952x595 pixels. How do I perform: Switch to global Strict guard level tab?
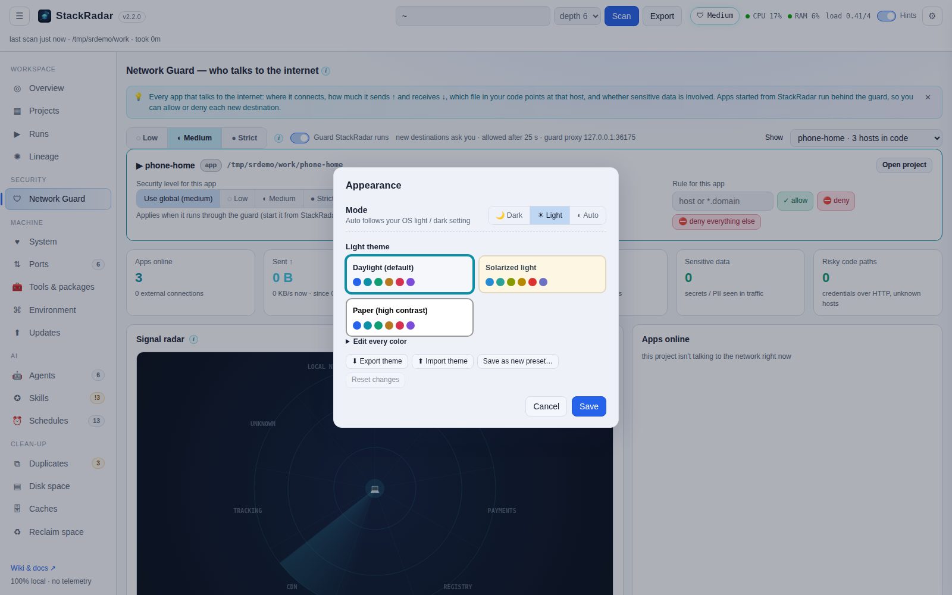pos(245,138)
